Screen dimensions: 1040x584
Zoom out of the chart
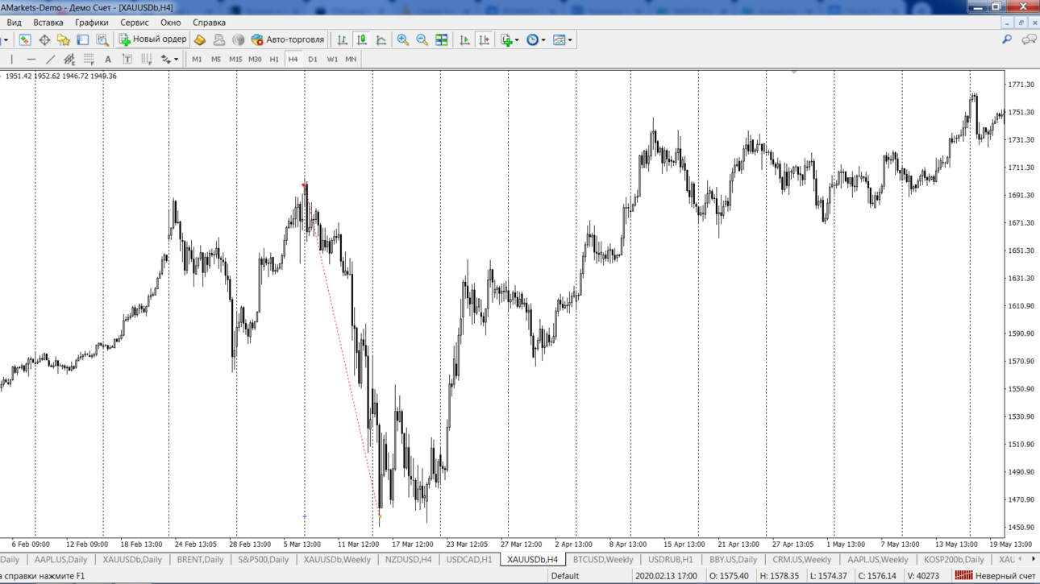[x=422, y=39]
